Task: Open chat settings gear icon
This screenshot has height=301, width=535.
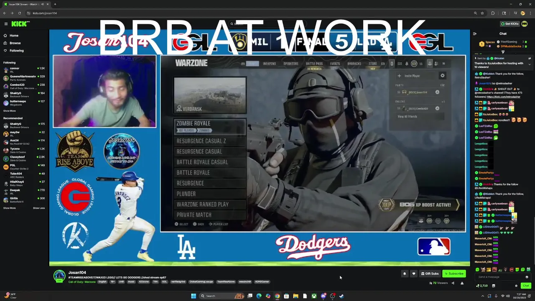Action: pos(516,286)
